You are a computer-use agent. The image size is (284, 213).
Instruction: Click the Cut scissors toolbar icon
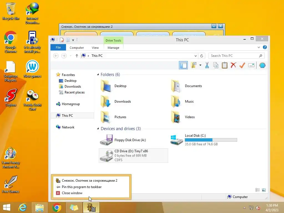pos(207,65)
